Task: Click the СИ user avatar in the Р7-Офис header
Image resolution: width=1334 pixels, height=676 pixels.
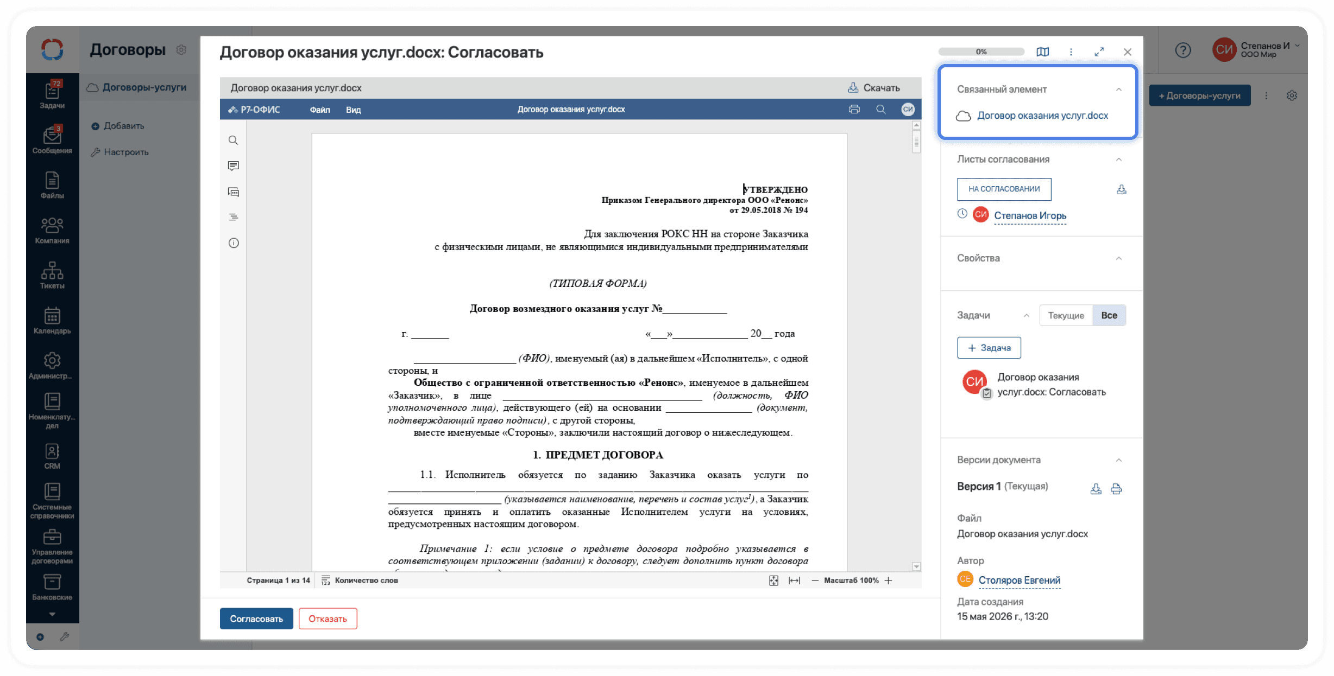Action: click(908, 109)
